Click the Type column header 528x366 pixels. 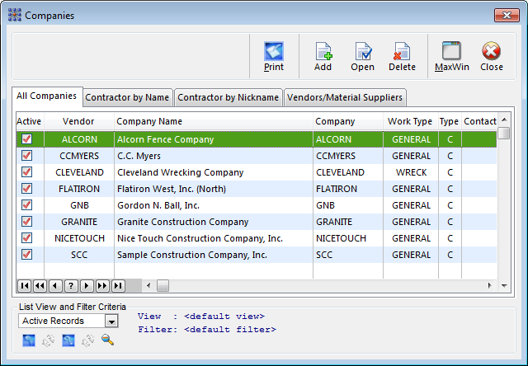coord(450,121)
